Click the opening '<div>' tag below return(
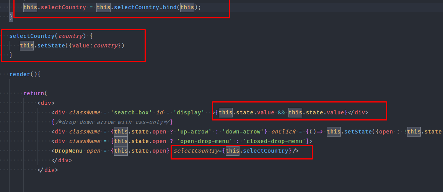This screenshot has width=443, height=192. (46, 103)
